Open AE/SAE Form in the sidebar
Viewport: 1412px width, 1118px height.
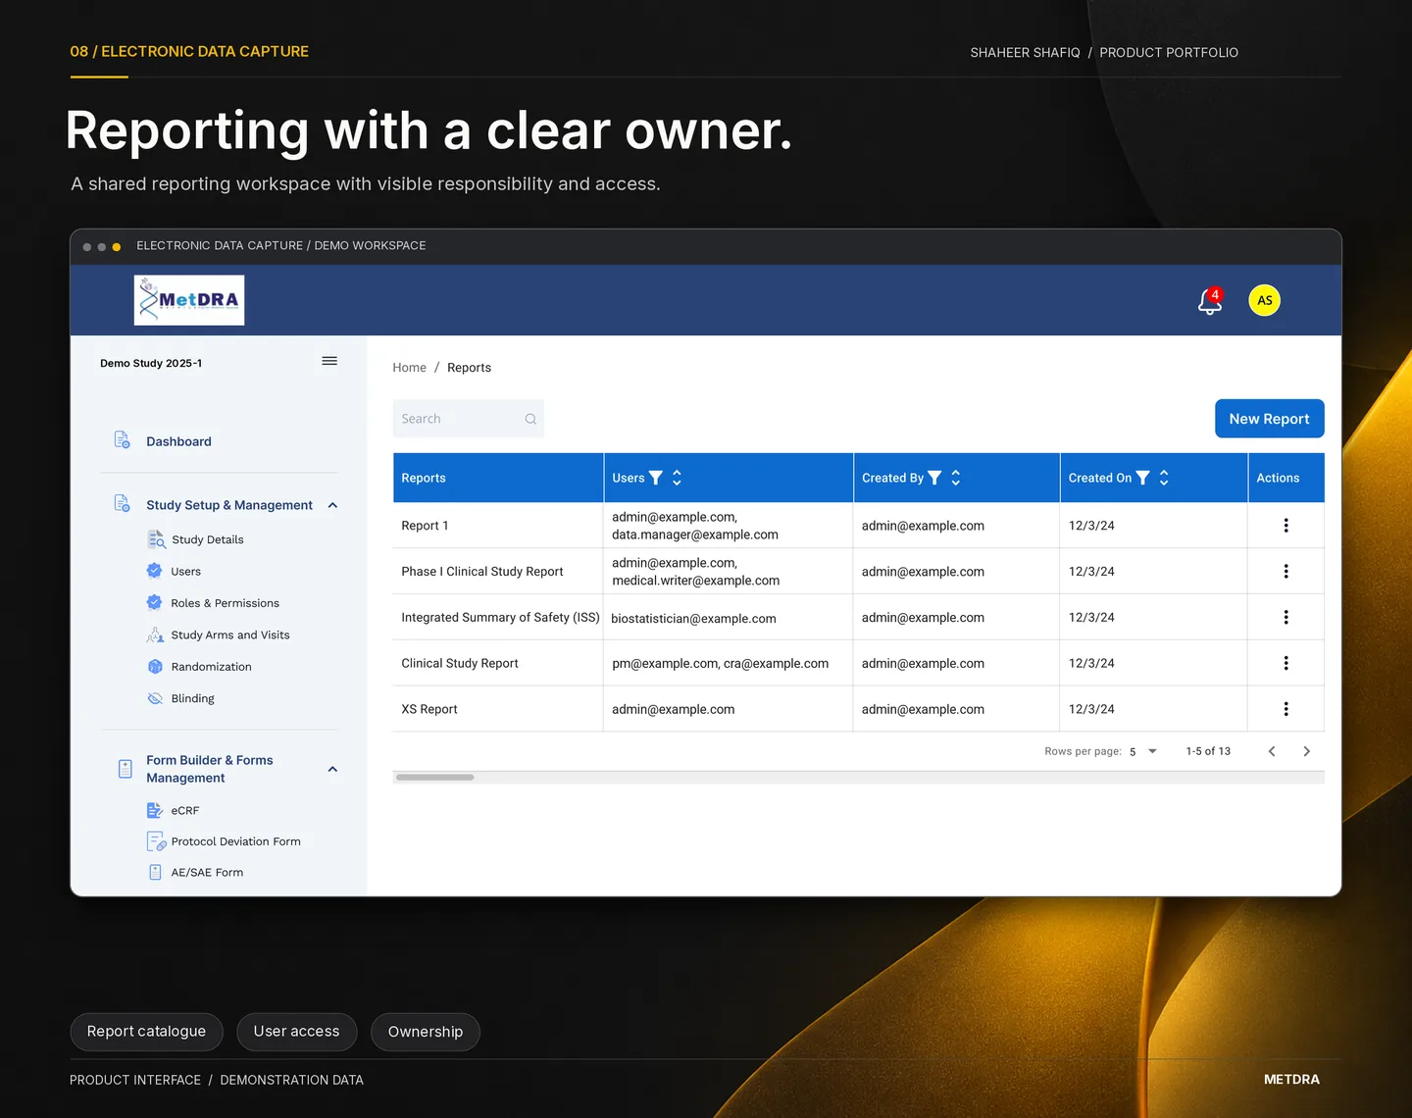click(207, 872)
